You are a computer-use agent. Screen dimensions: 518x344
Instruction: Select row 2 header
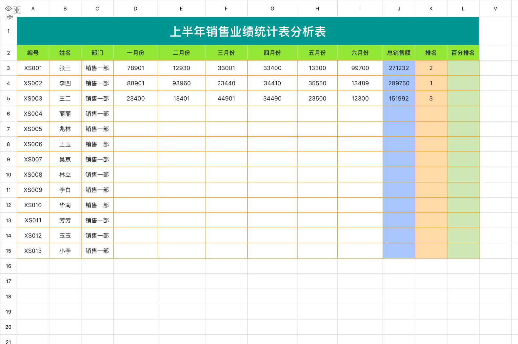click(x=9, y=53)
